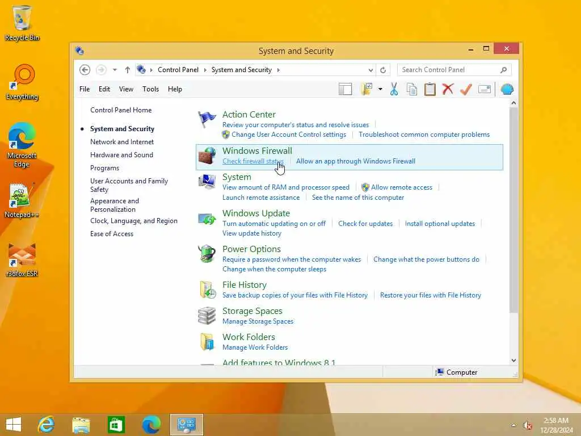
Task: Click the Paste clipboard toolbar icon
Action: coord(430,89)
